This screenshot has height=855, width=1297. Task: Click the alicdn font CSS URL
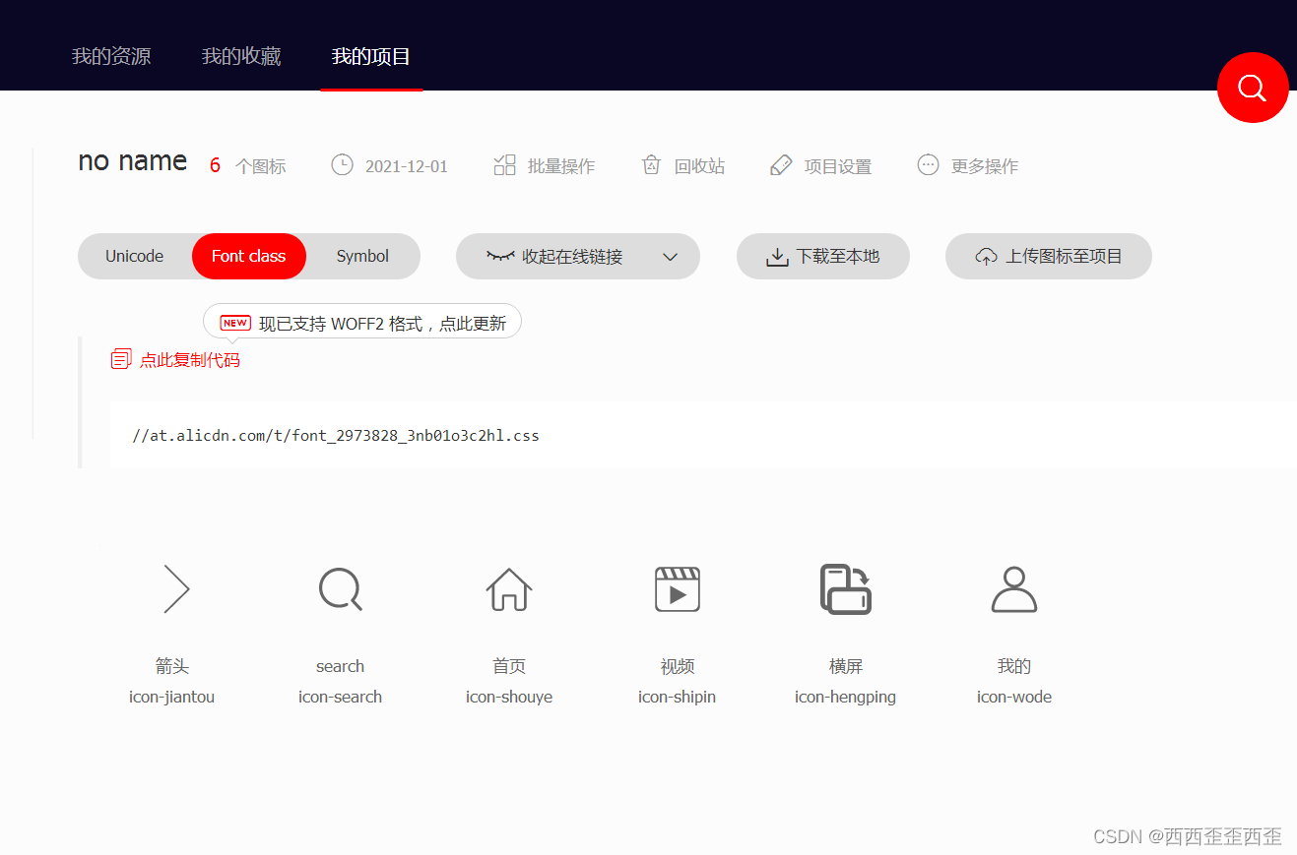click(x=336, y=435)
